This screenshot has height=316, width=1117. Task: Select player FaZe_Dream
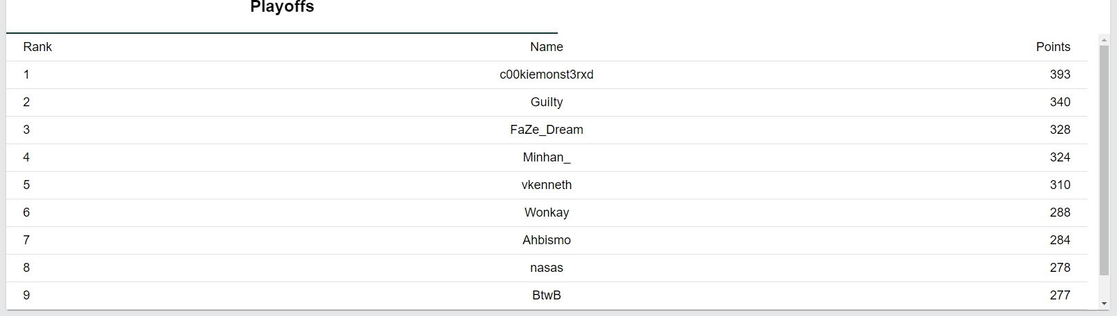[x=547, y=130]
